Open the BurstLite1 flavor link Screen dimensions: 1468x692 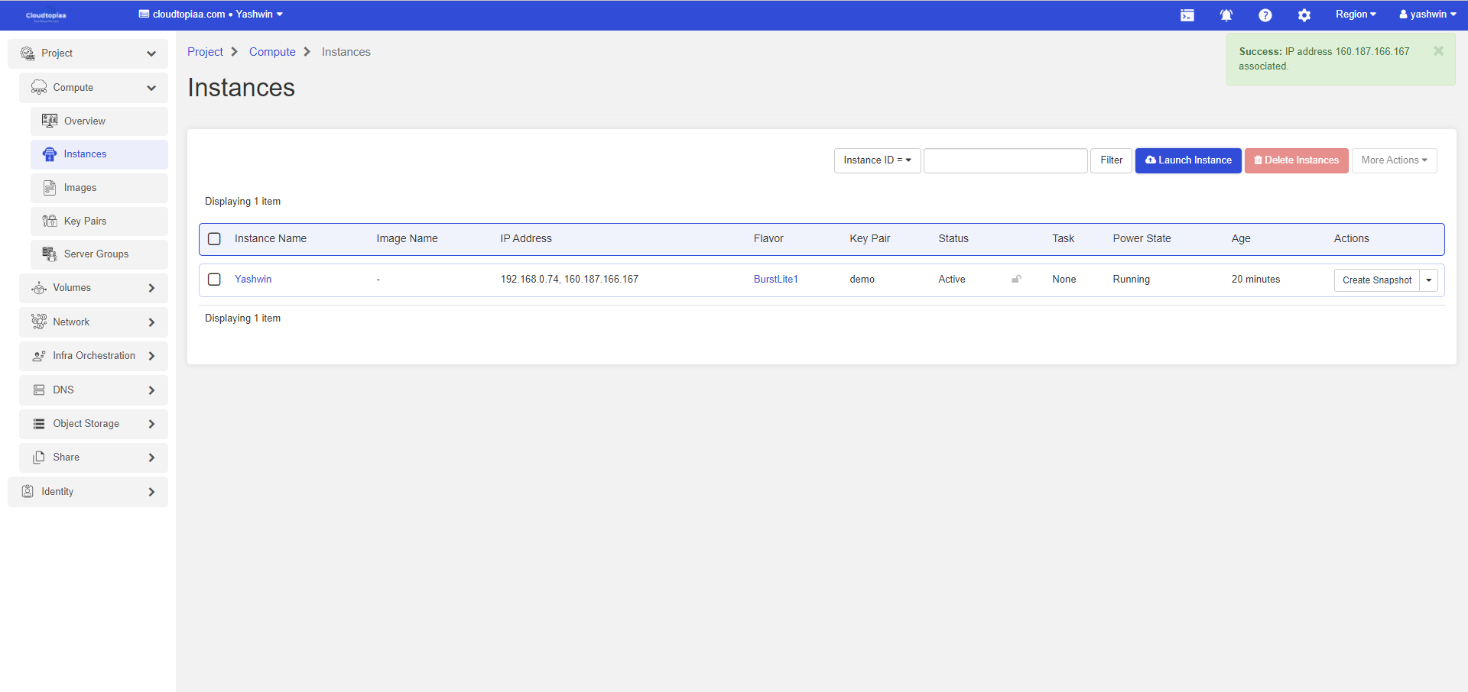click(775, 280)
